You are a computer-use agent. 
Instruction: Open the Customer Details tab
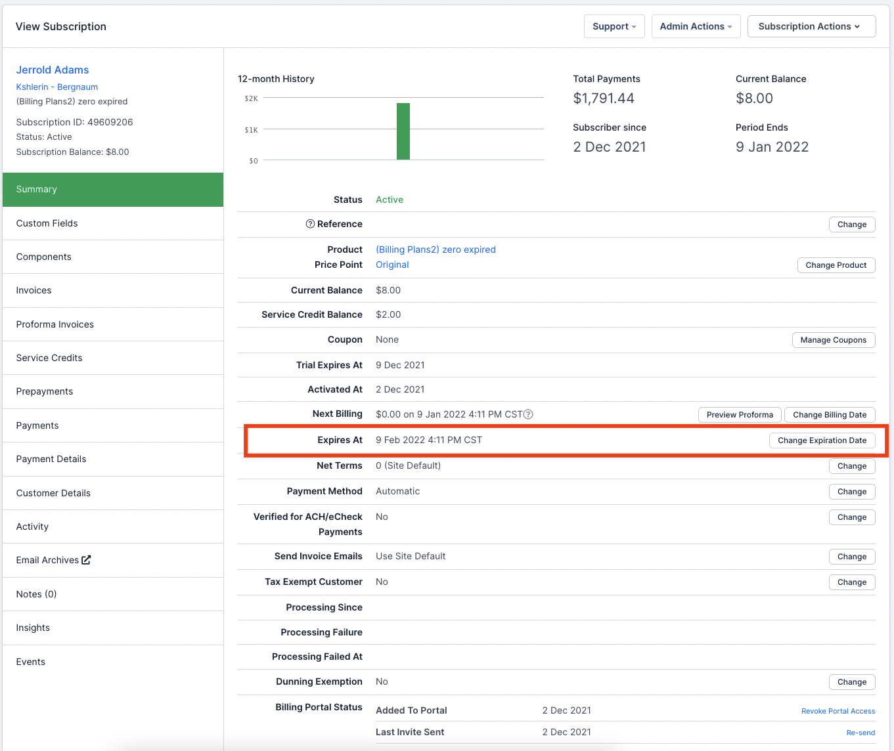point(113,493)
